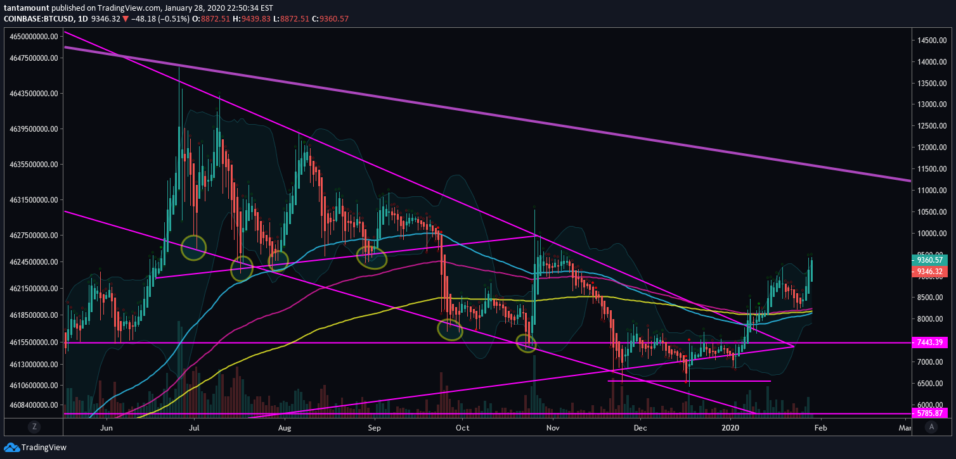Click the 2020 label on time axis
Screen dimensions: 956x459
731,427
